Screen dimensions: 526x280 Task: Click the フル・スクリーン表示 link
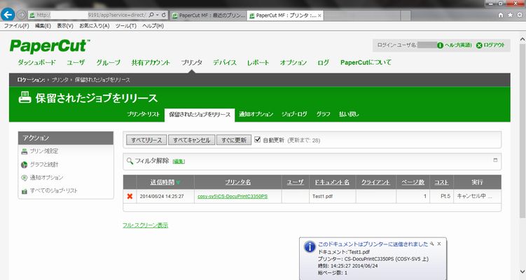coord(145,225)
